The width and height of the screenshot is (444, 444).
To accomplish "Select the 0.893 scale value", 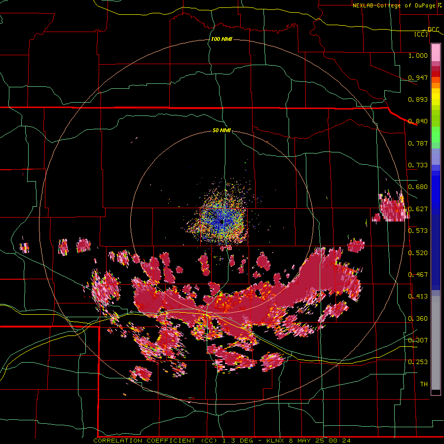I will 418,99.
